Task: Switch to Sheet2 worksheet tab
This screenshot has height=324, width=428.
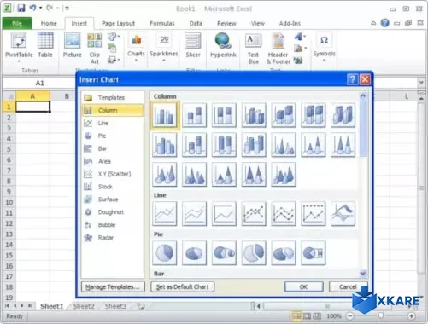Action: pos(84,306)
